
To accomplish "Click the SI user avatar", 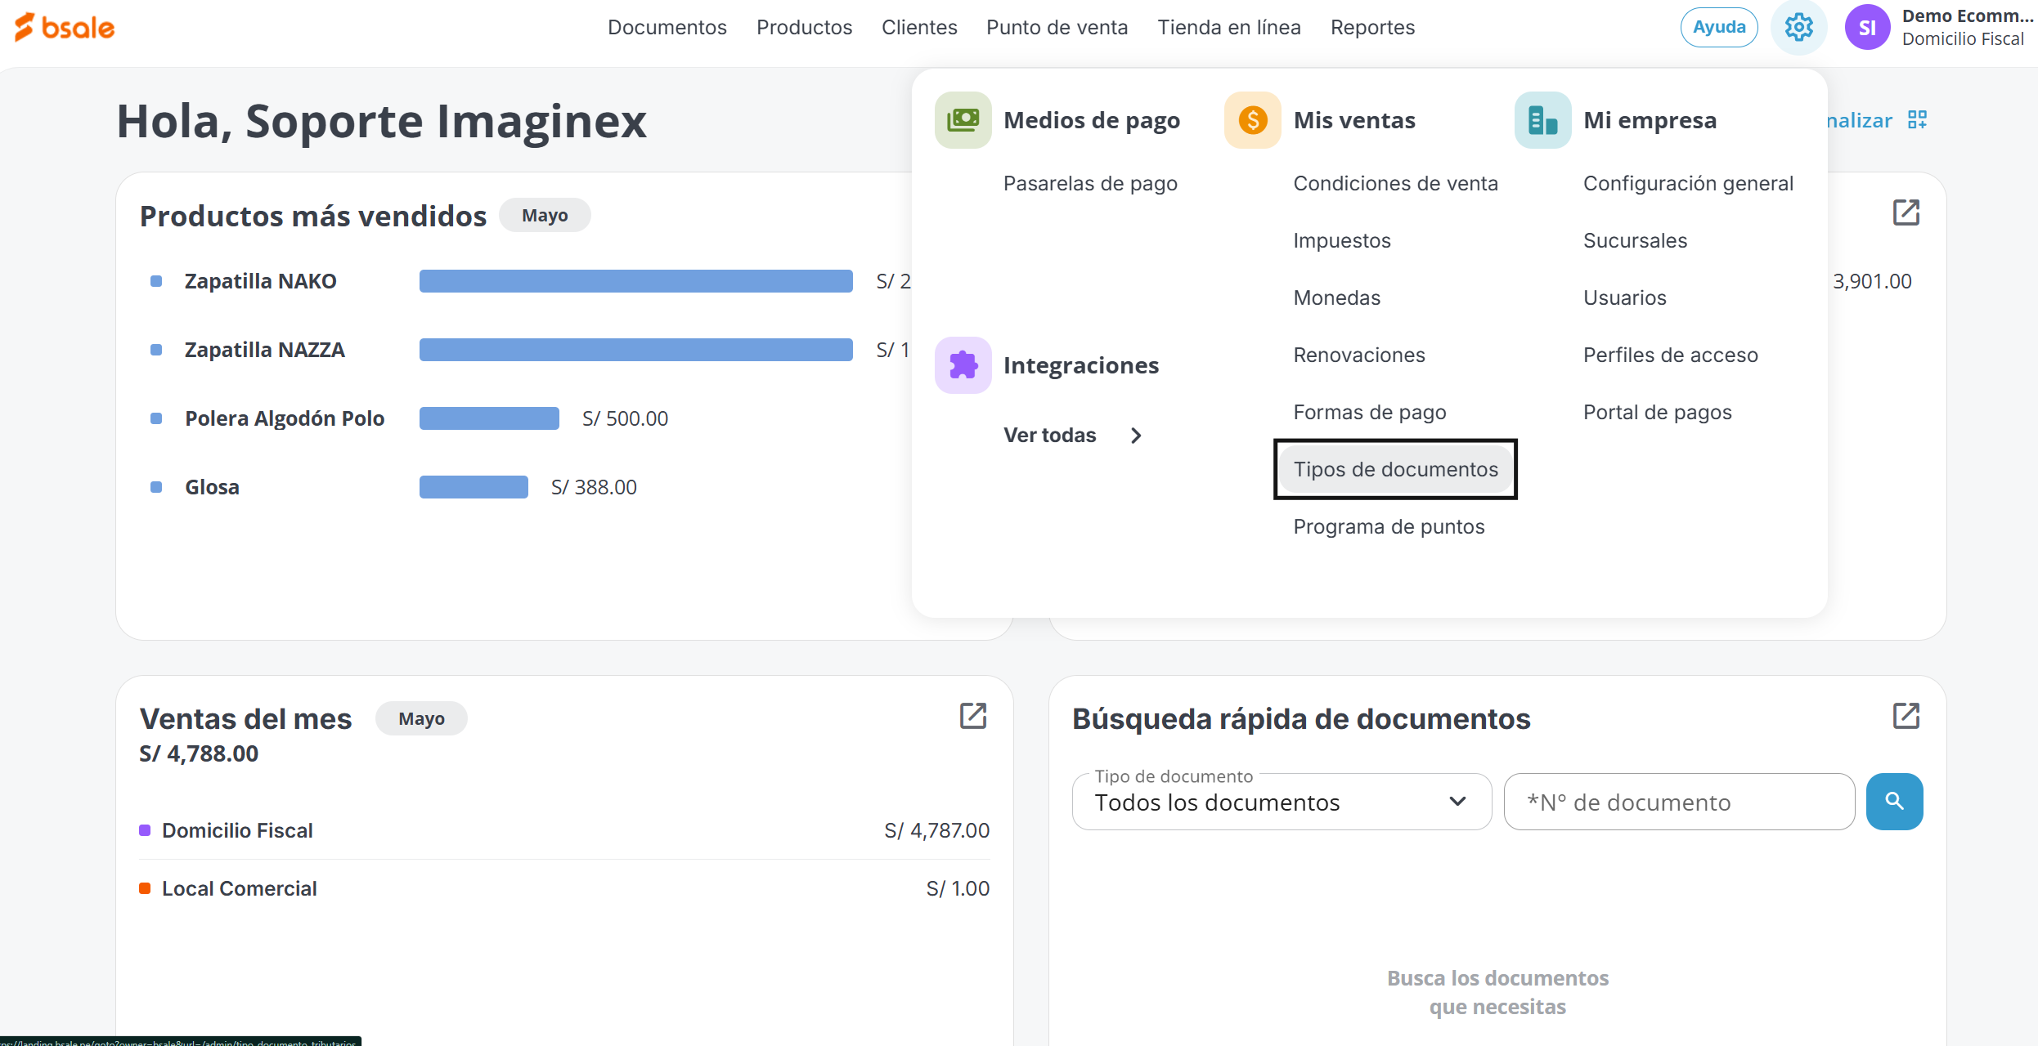I will pyautogui.click(x=1867, y=28).
